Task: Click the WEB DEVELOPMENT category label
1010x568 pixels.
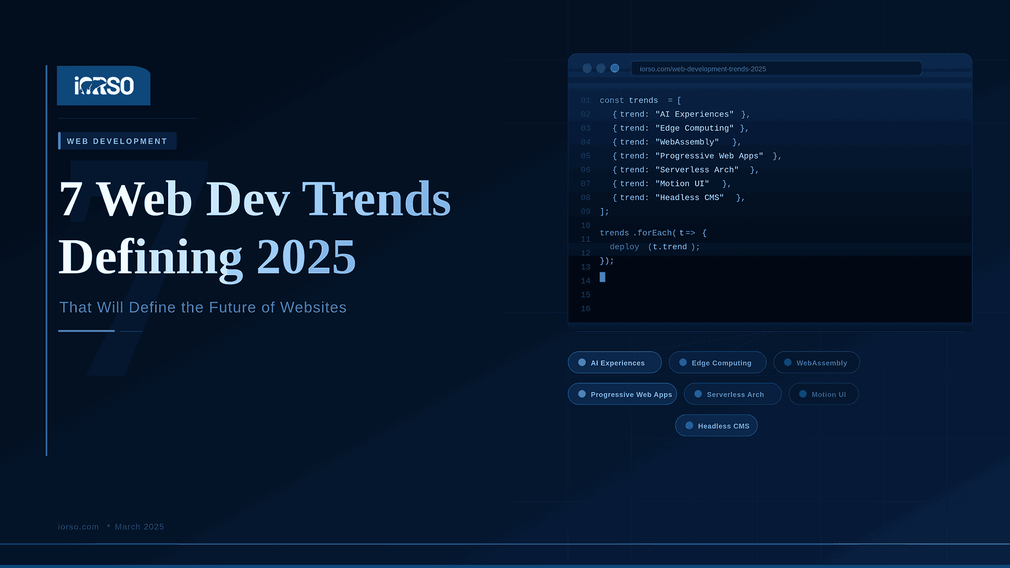Action: pos(117,141)
